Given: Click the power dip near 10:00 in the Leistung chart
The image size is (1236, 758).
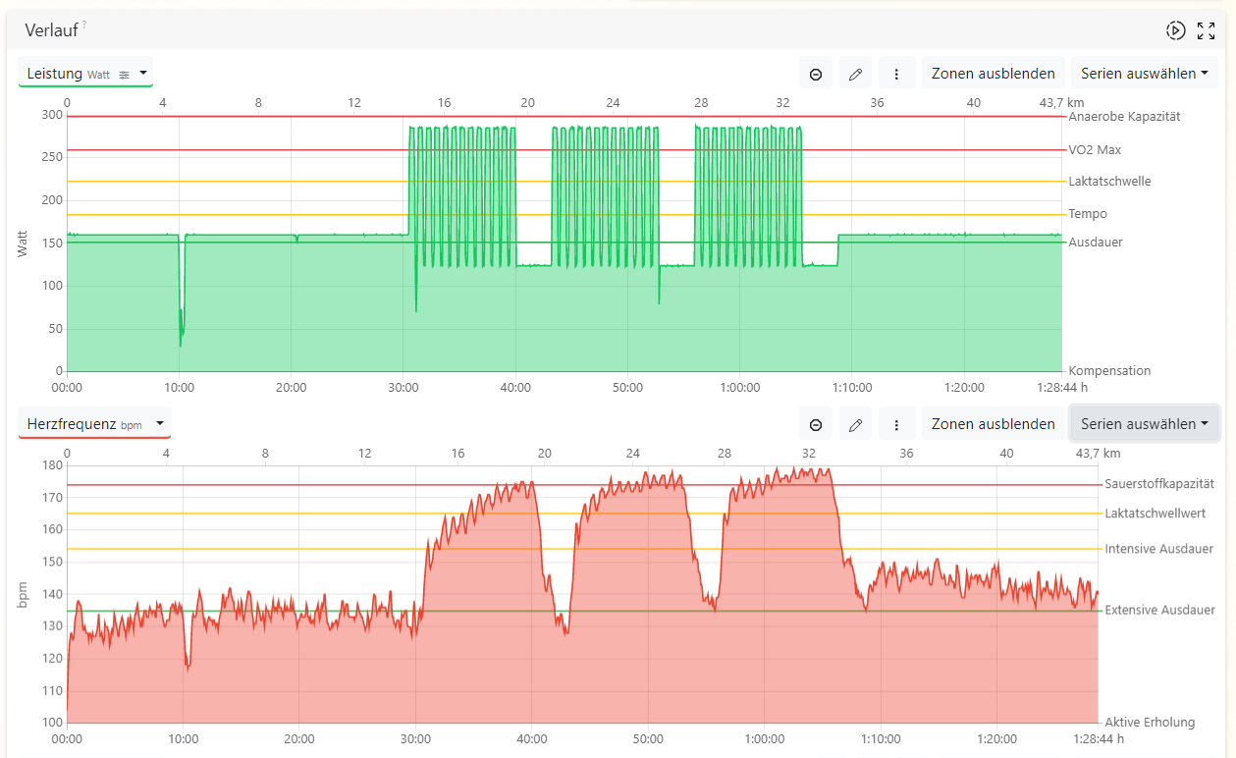Looking at the screenshot, I should click(x=181, y=329).
